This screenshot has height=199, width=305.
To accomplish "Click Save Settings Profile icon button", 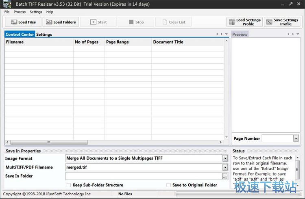I will click(x=269, y=22).
